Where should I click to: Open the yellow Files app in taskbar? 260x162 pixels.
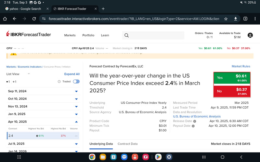pyautogui.click(x=103, y=157)
